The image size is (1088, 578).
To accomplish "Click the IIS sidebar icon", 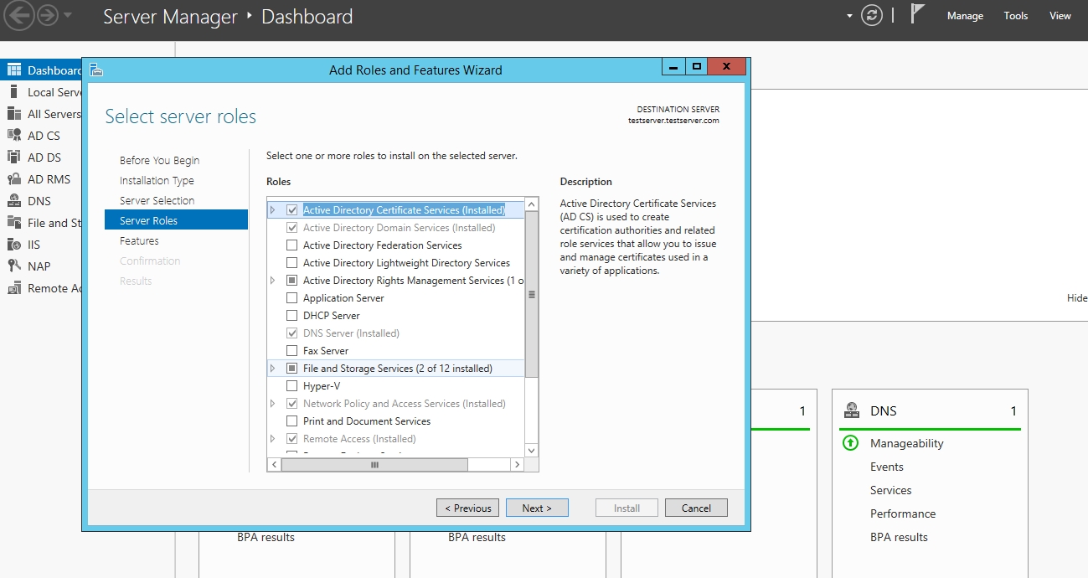I will 14,245.
